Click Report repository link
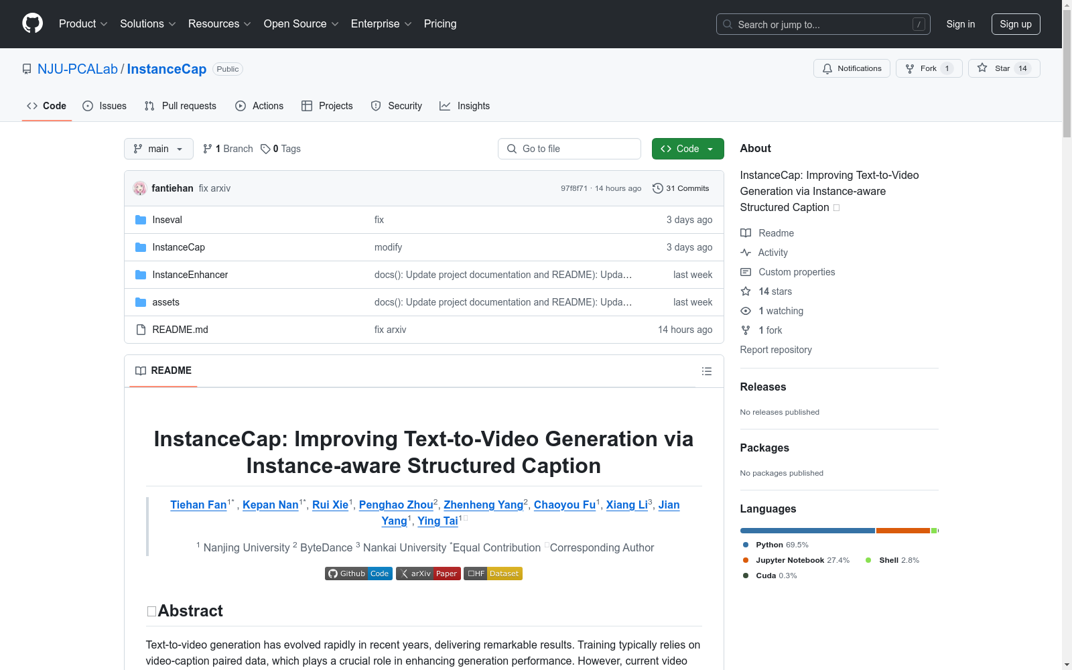Image resolution: width=1072 pixels, height=670 pixels. coord(776,350)
